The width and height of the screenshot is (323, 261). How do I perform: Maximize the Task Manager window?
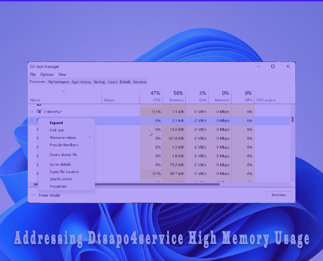[273, 67]
